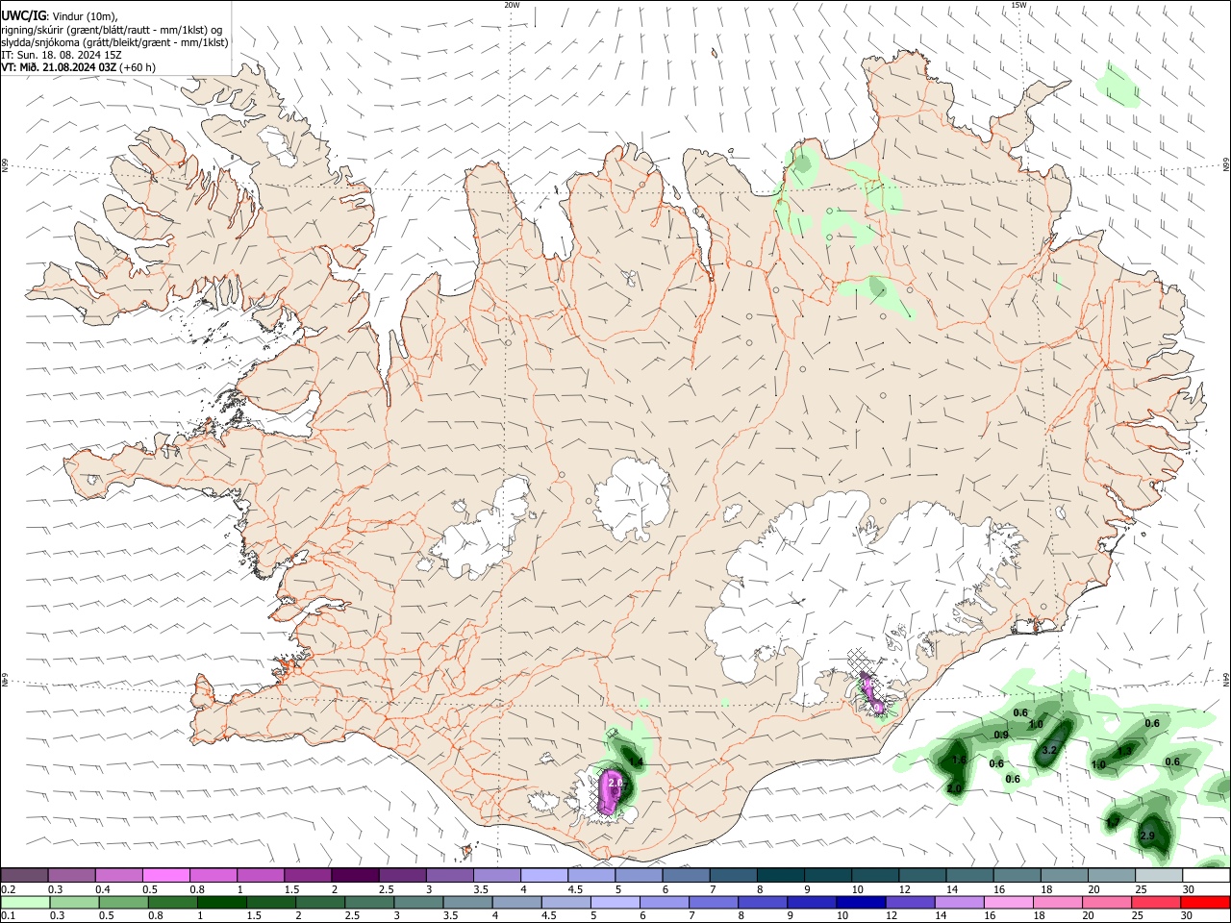1231x923 pixels.
Task: Click the "3.2" rainfall value offshore
Action: tap(1050, 750)
